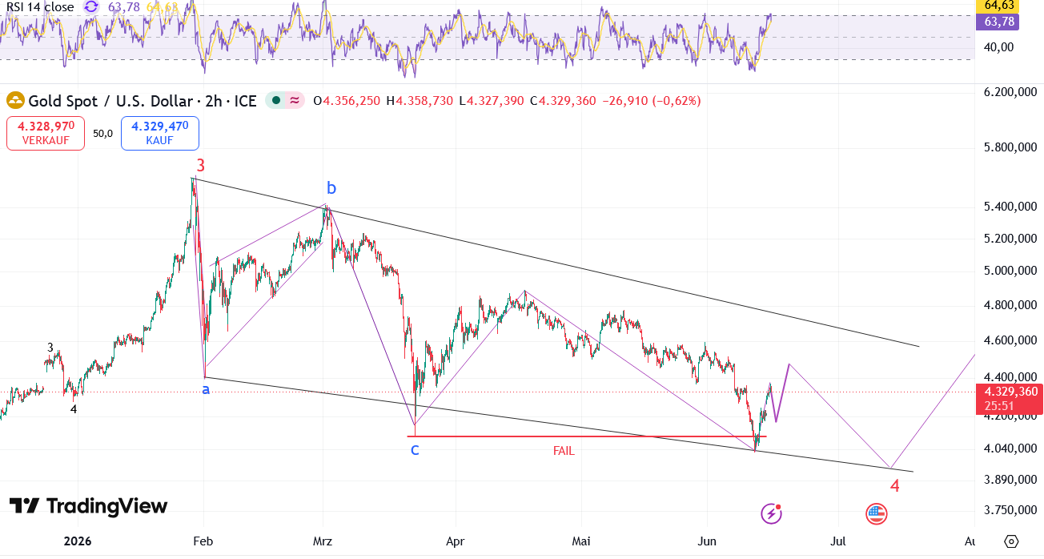1044x559 pixels.
Task: Select the small black 4 wave label
Action: [74, 409]
